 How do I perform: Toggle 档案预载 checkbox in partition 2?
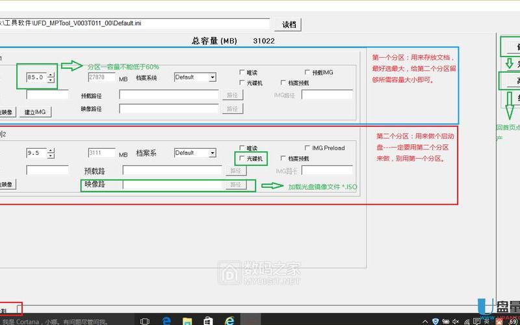coord(283,158)
